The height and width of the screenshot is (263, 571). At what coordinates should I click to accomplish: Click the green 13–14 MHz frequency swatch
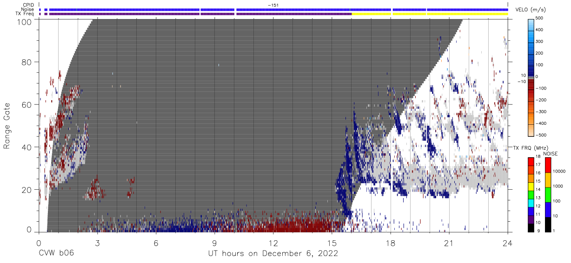tap(531, 195)
